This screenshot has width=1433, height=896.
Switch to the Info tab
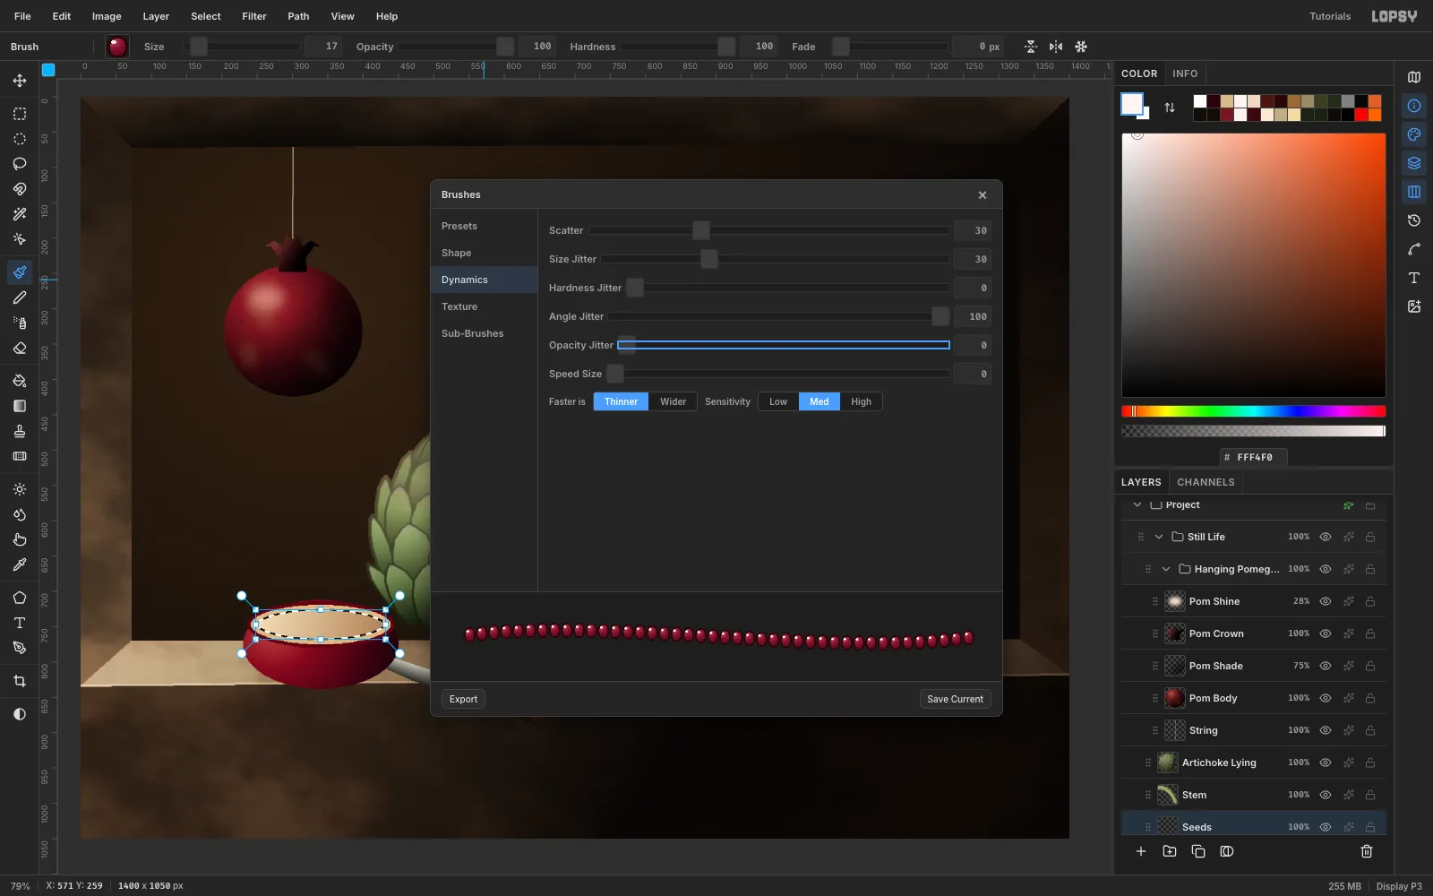coord(1185,73)
